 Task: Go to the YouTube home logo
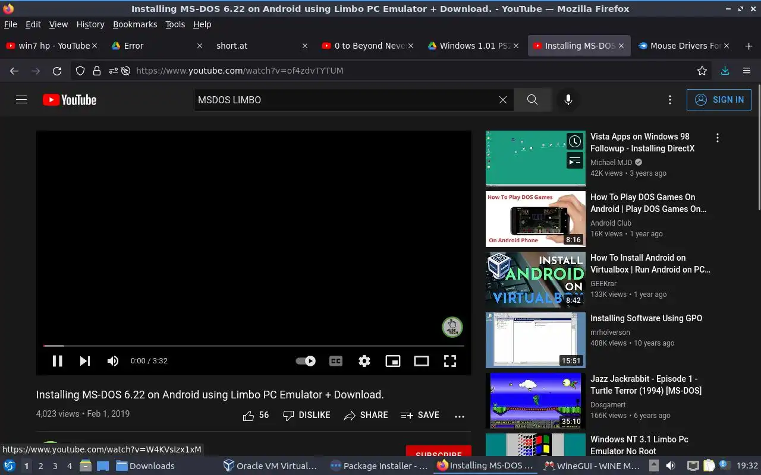(70, 100)
